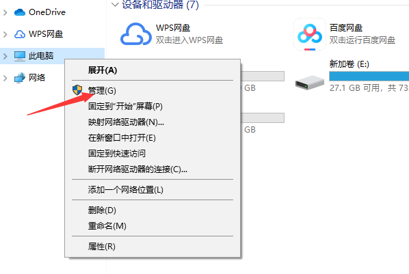Select the 此电脑 monitor icon
This screenshot has height=274, width=409.
(x=20, y=56)
